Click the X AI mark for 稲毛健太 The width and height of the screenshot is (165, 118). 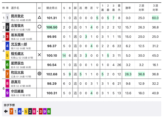click(39, 55)
